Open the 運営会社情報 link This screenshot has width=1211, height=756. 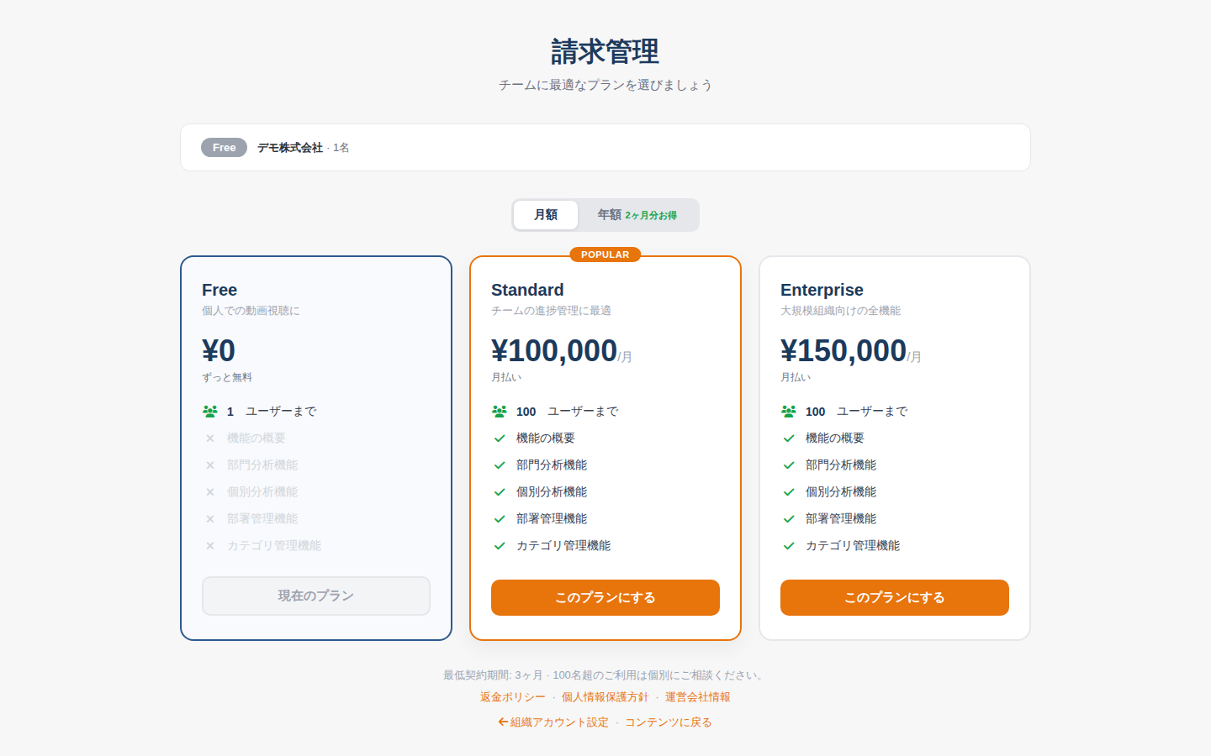698,697
